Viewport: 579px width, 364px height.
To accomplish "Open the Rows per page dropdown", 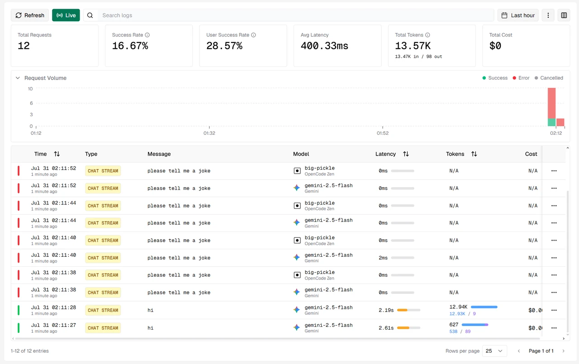I will (494, 351).
